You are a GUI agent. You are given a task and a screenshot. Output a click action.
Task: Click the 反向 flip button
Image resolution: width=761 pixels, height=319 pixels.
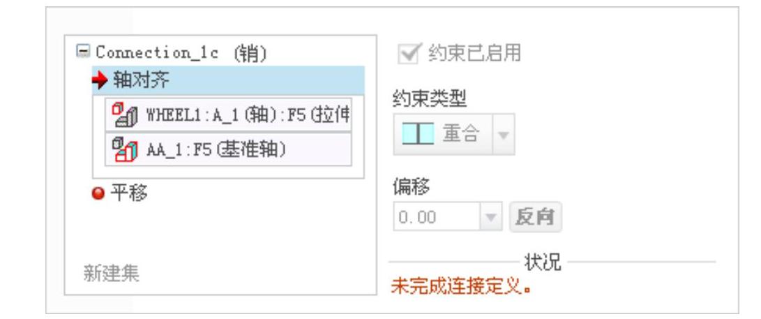pos(535,216)
